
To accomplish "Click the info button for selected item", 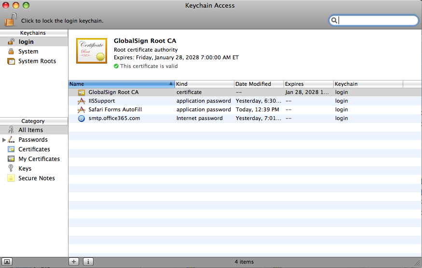I will coord(88,262).
